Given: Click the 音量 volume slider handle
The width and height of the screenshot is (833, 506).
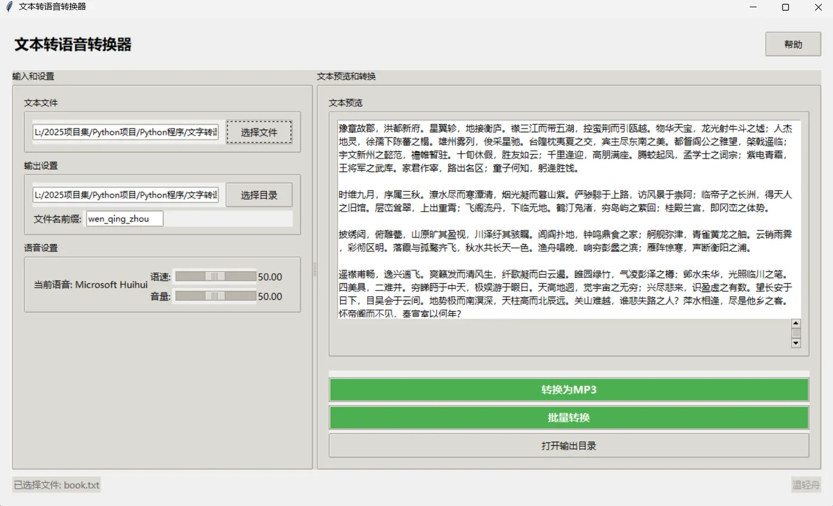Looking at the screenshot, I should click(215, 296).
